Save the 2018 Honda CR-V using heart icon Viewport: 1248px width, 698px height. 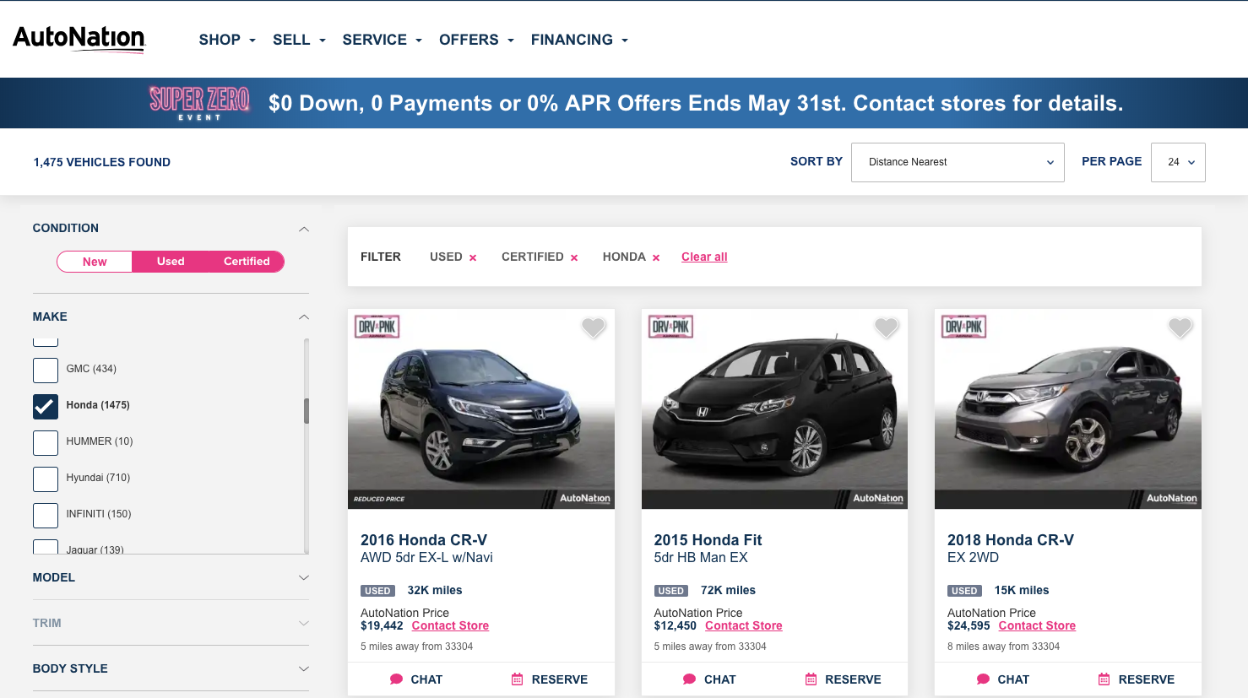[x=1180, y=327]
